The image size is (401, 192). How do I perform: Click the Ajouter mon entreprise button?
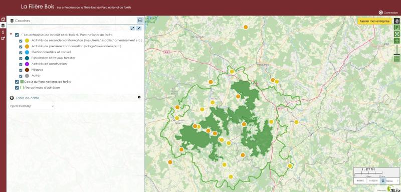pyautogui.click(x=374, y=22)
